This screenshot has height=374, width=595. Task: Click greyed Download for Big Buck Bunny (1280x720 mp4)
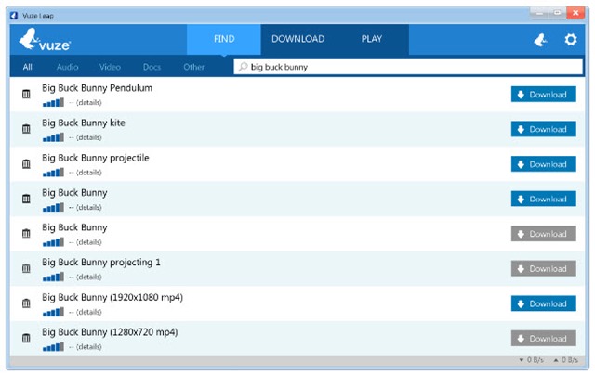pos(543,339)
